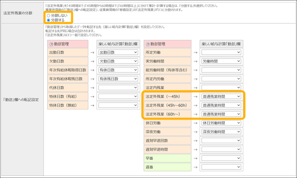Click the green 早番 item label
Viewport: 297px width, 178px height.
coord(167,158)
